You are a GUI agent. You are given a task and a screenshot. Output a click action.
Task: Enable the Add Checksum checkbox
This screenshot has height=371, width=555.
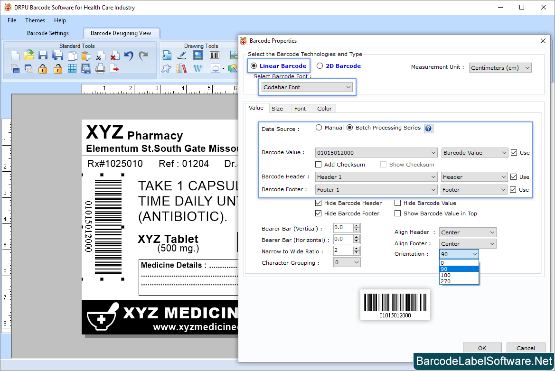tap(319, 165)
